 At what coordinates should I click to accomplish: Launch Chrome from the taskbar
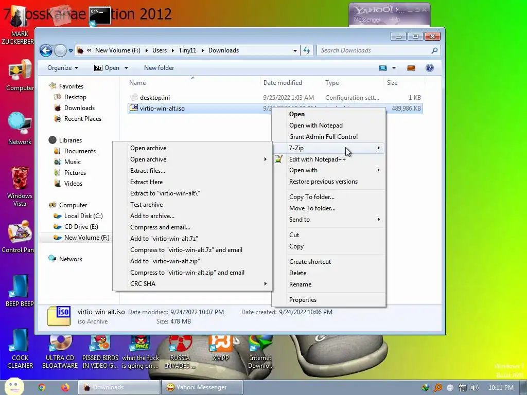point(42,387)
